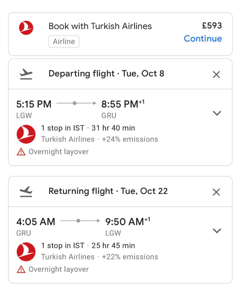Click Turkish Airlines logo on returning flight
The image size is (240, 291).
tap(26, 252)
